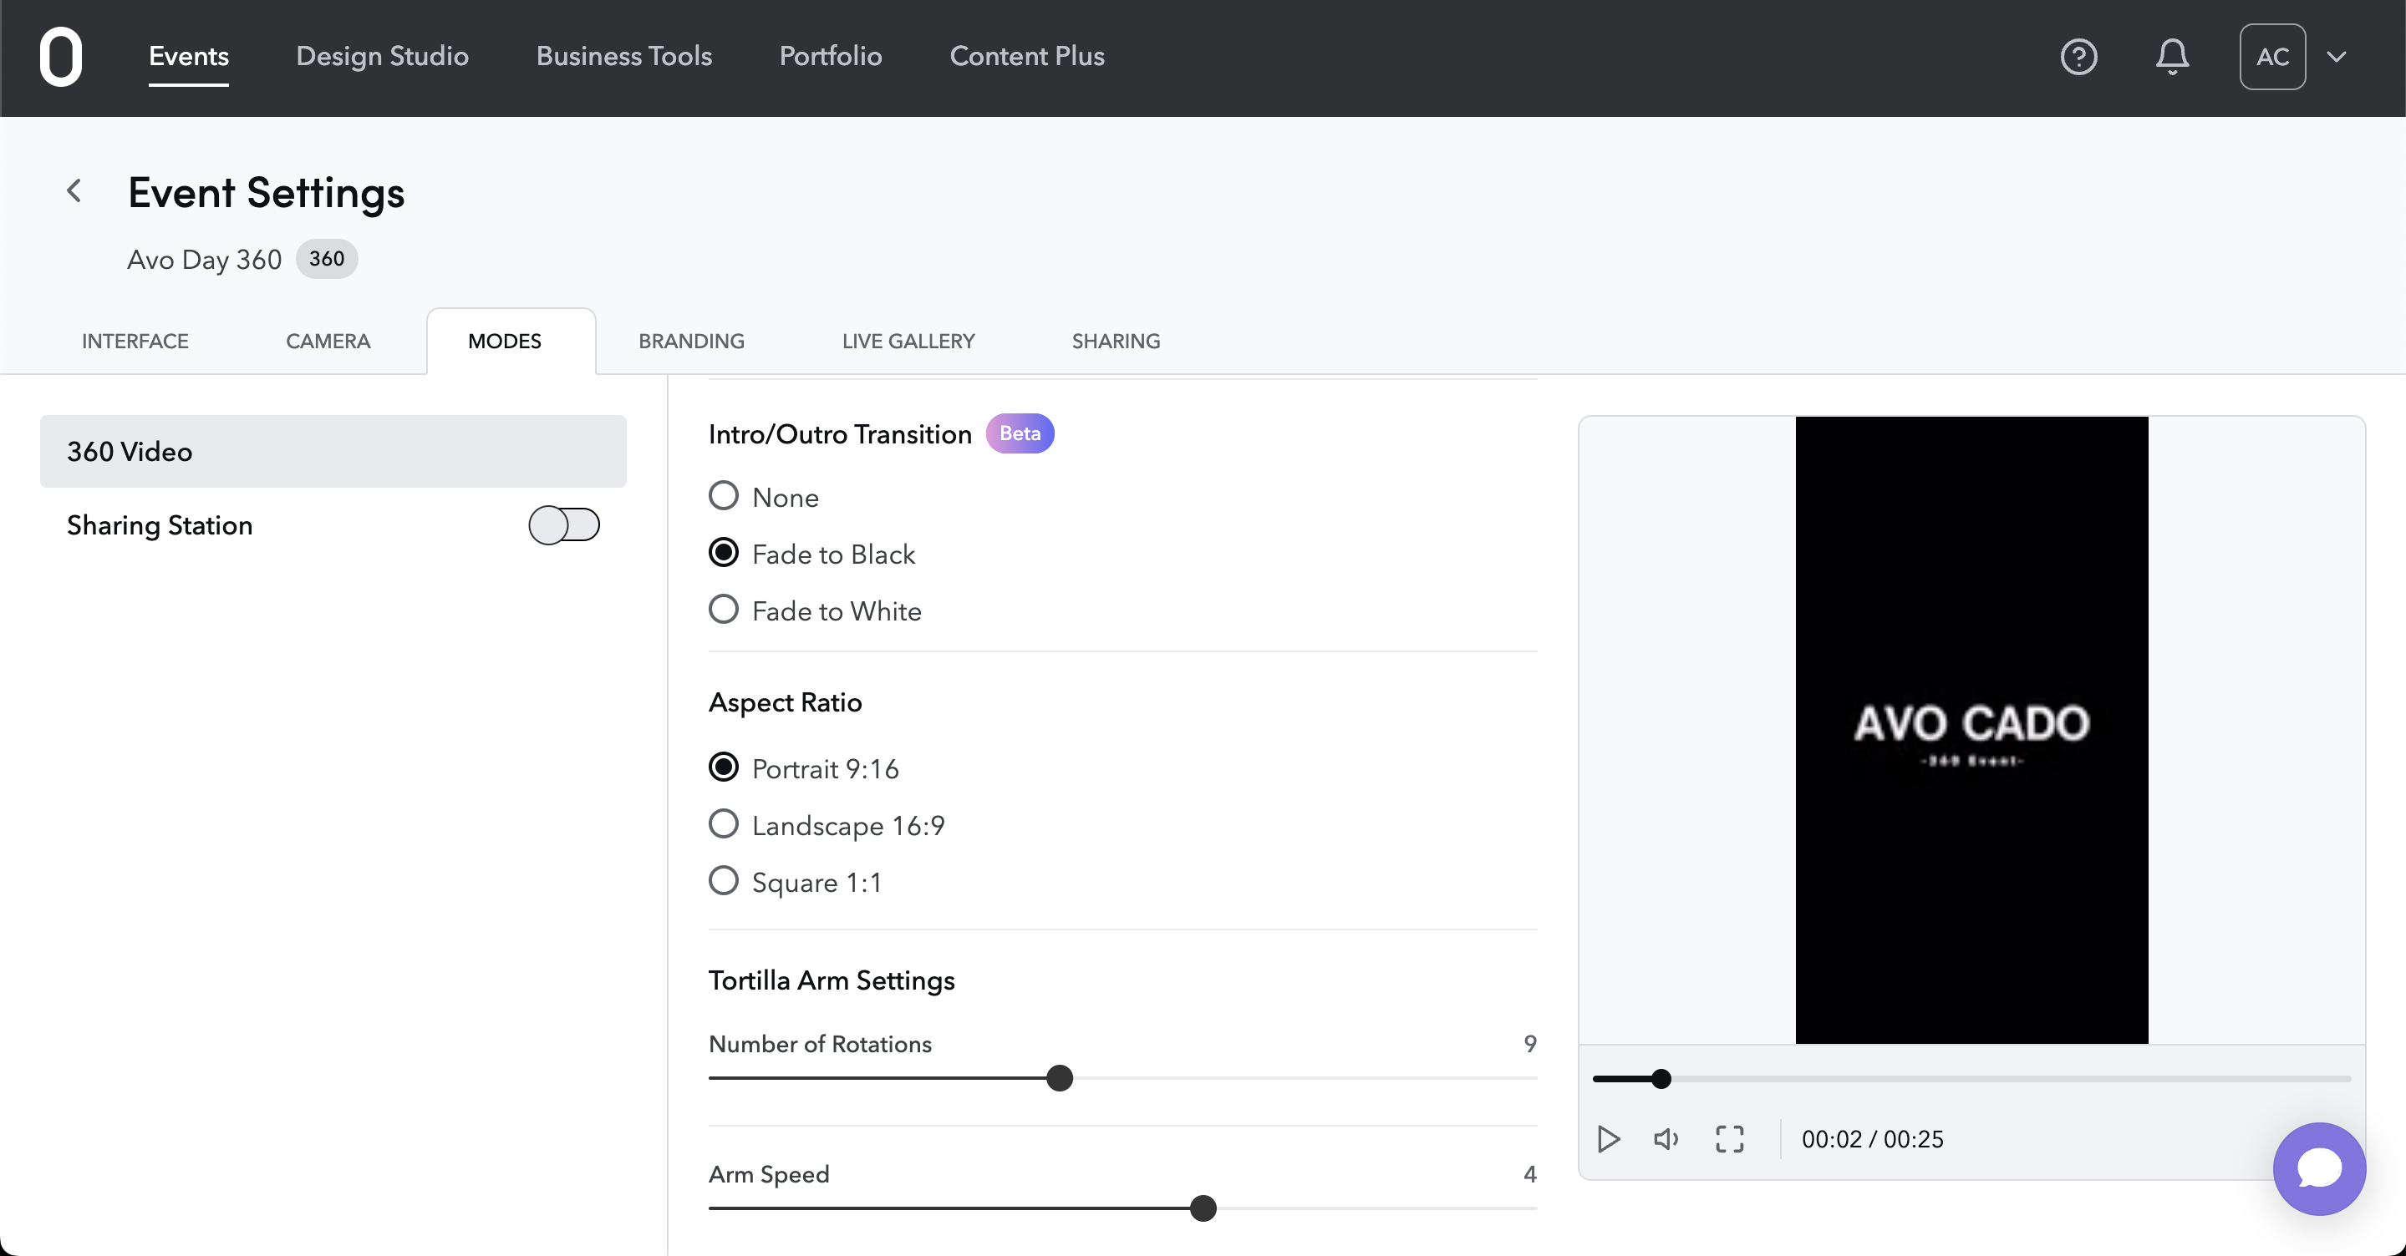Select the 360 Video mode
This screenshot has width=2406, height=1256.
click(x=333, y=452)
